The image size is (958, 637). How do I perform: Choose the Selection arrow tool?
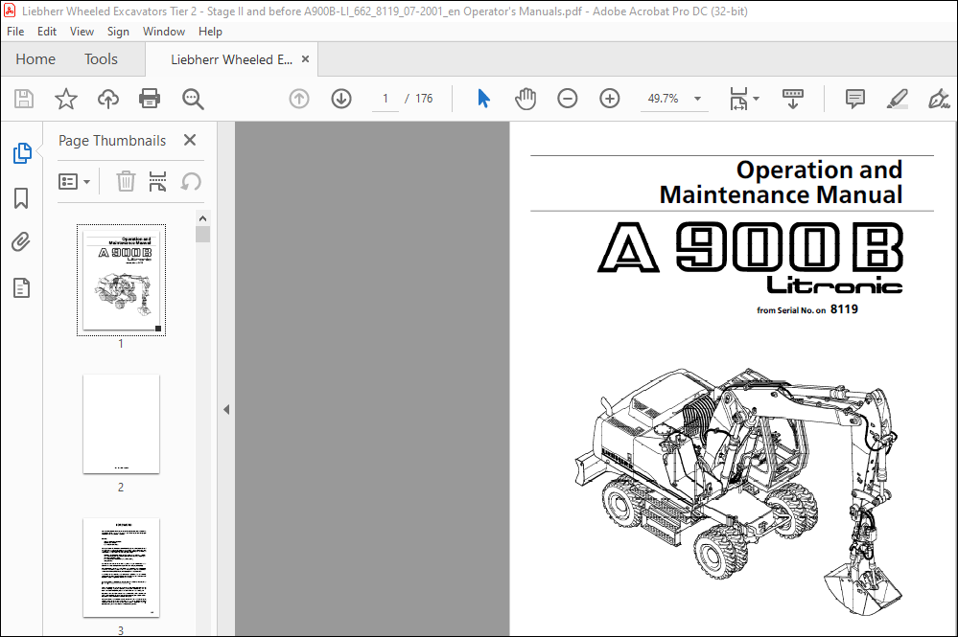tap(483, 99)
